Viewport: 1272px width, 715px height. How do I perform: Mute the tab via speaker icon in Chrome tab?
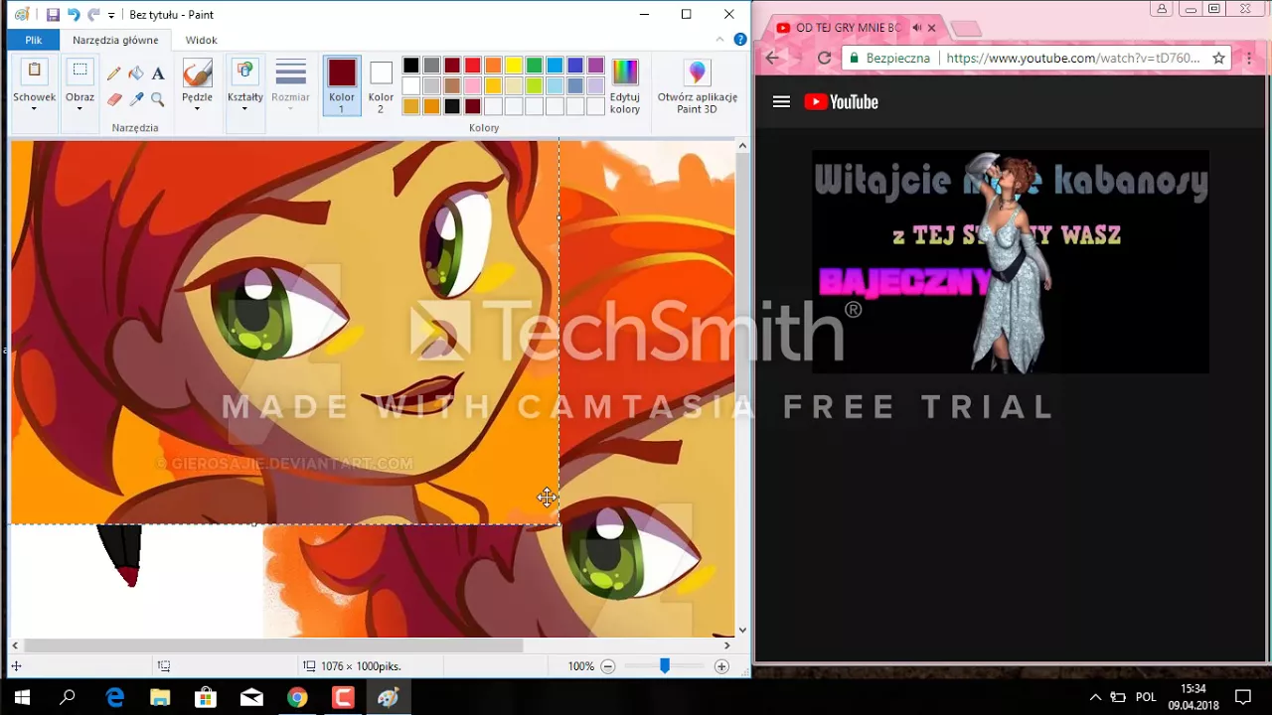(x=917, y=28)
